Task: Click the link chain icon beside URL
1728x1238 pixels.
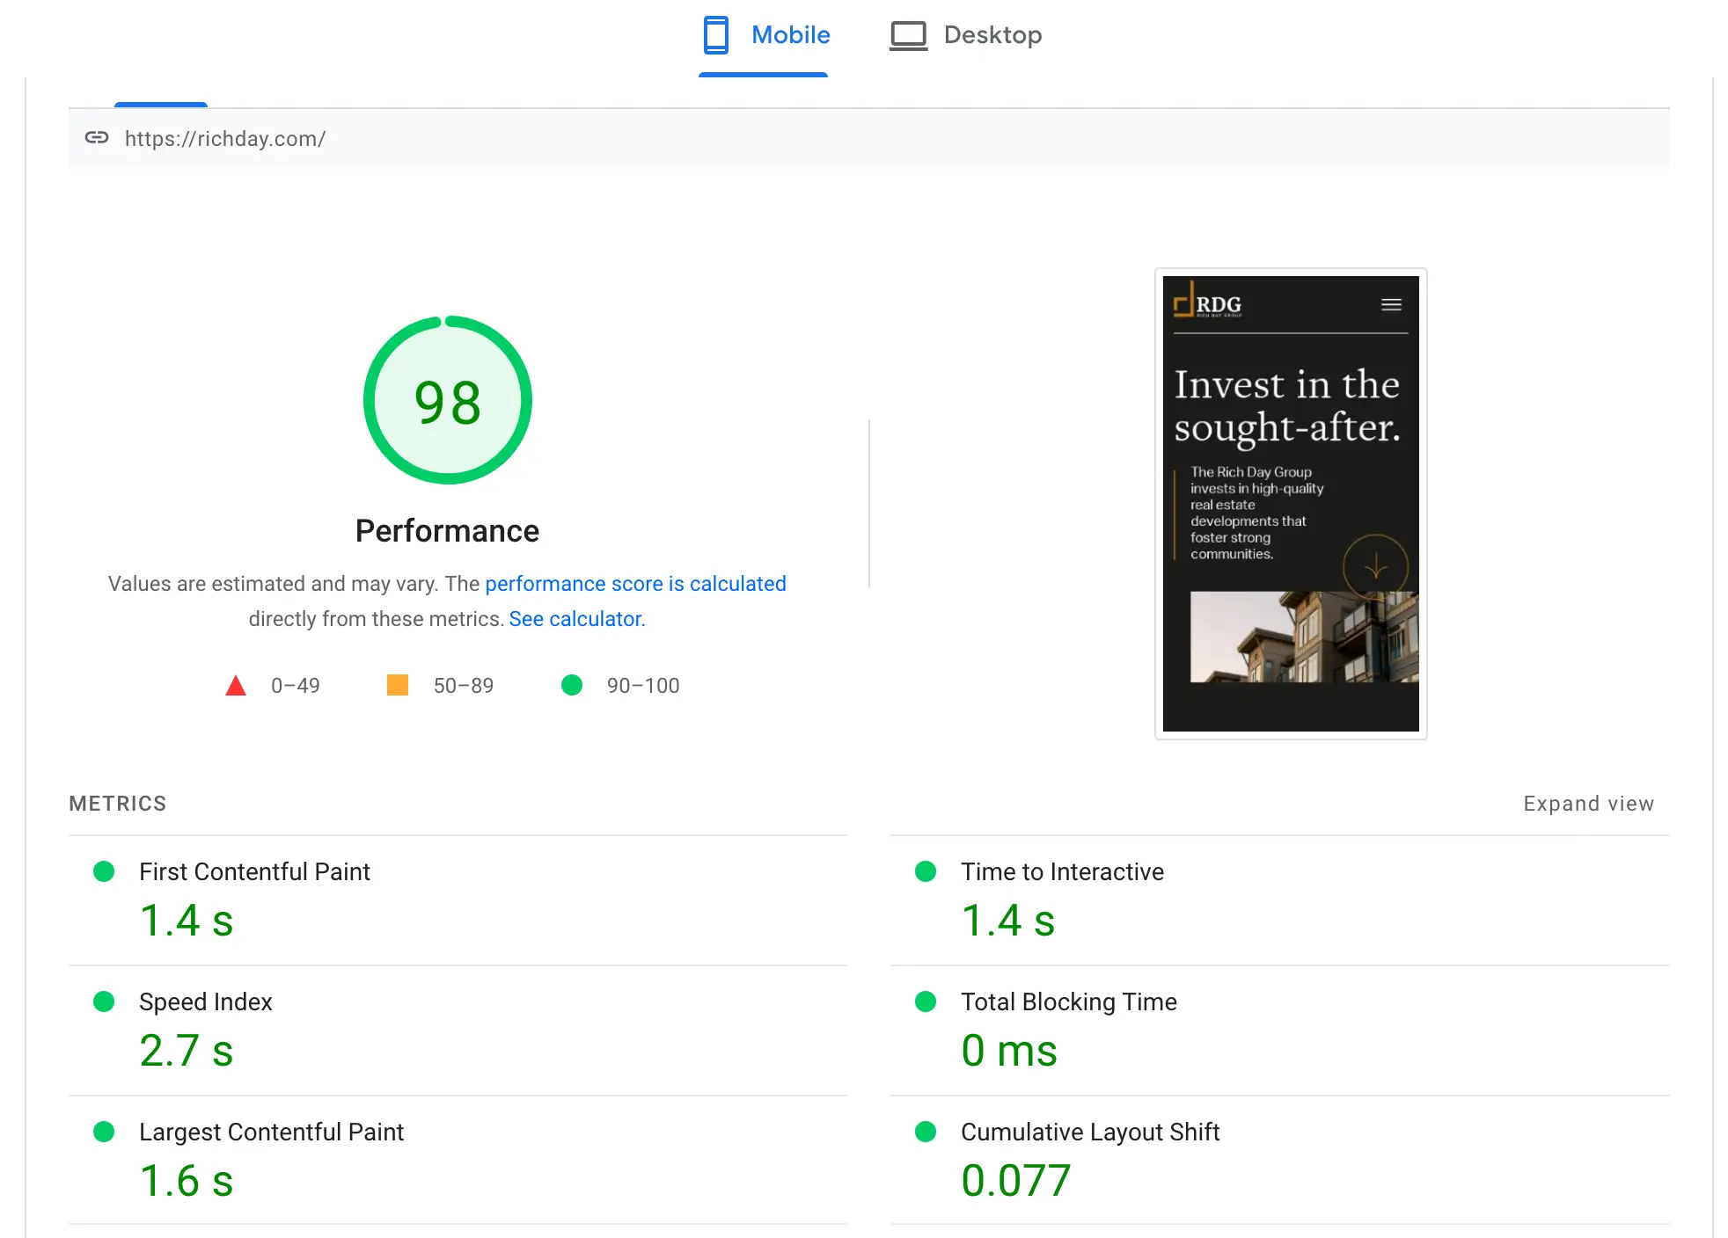Action: click(x=97, y=138)
